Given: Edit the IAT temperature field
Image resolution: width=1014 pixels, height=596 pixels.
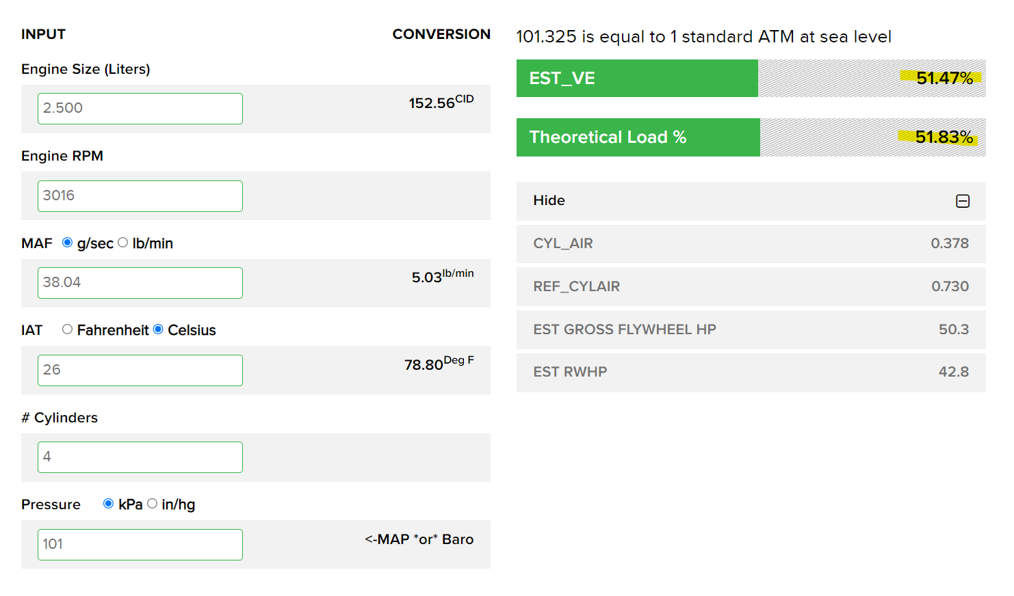Looking at the screenshot, I should click(140, 370).
